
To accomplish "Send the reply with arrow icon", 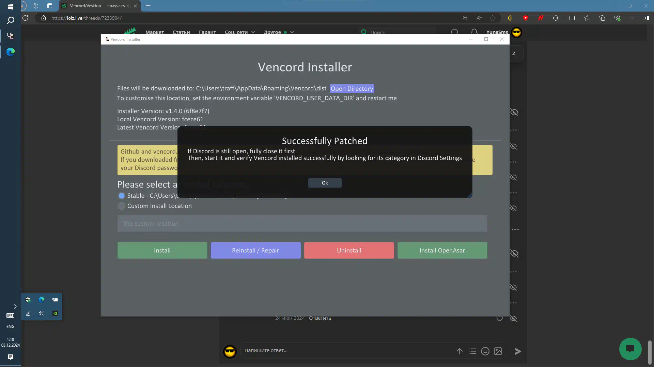I will pyautogui.click(x=518, y=351).
